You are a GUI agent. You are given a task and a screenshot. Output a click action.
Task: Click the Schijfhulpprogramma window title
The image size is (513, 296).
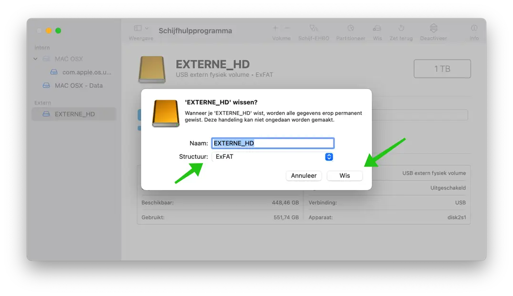click(x=195, y=31)
